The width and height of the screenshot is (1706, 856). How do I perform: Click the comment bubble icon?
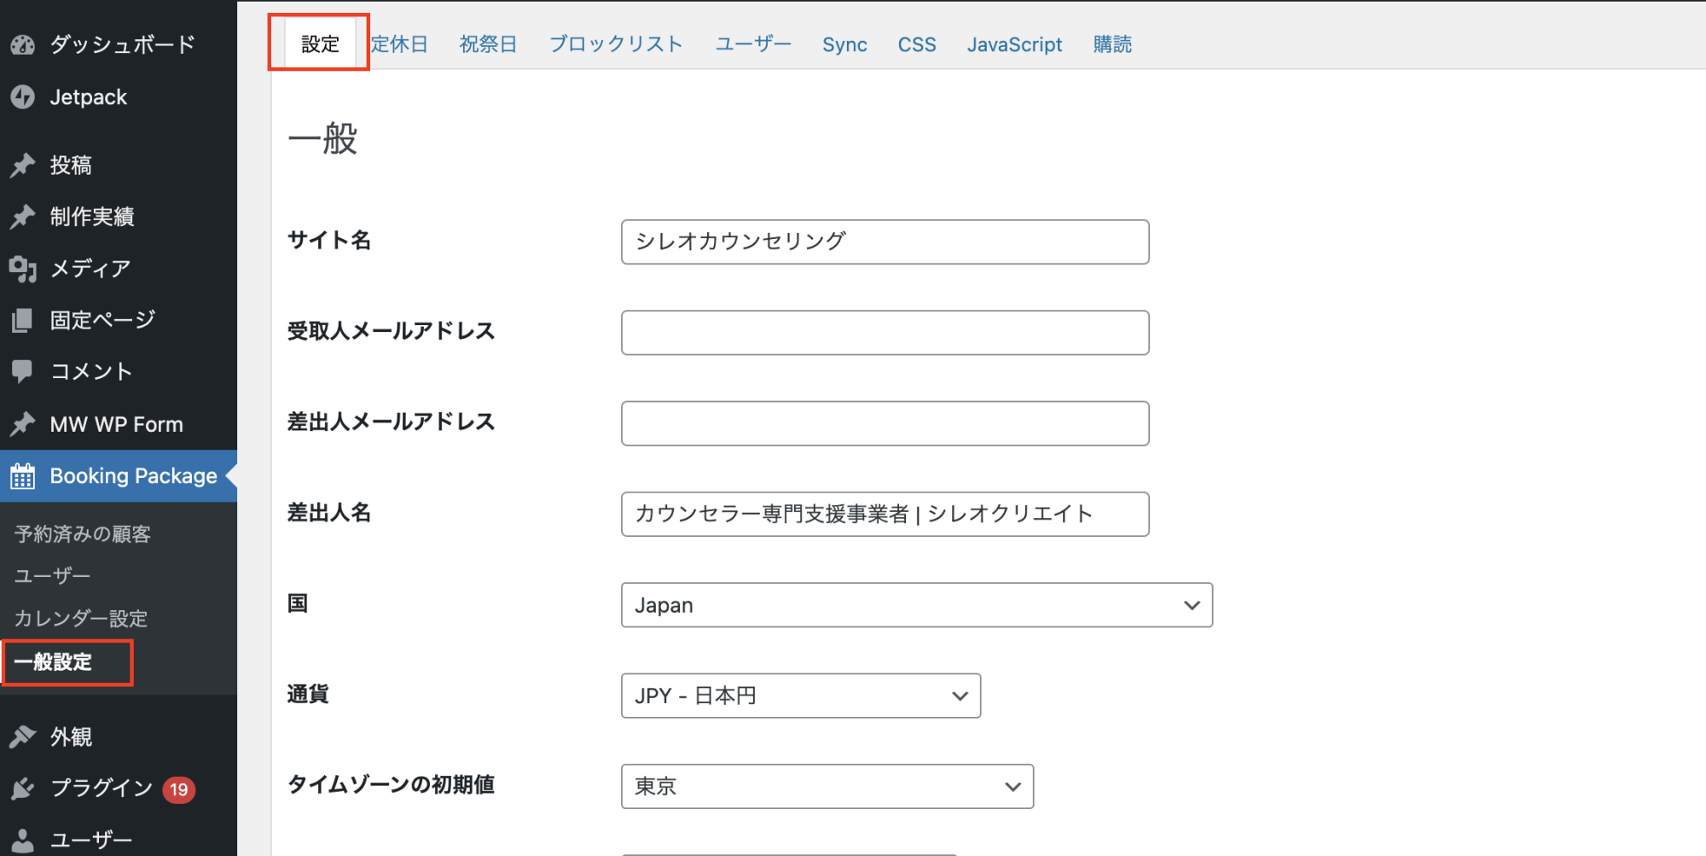tap(23, 371)
